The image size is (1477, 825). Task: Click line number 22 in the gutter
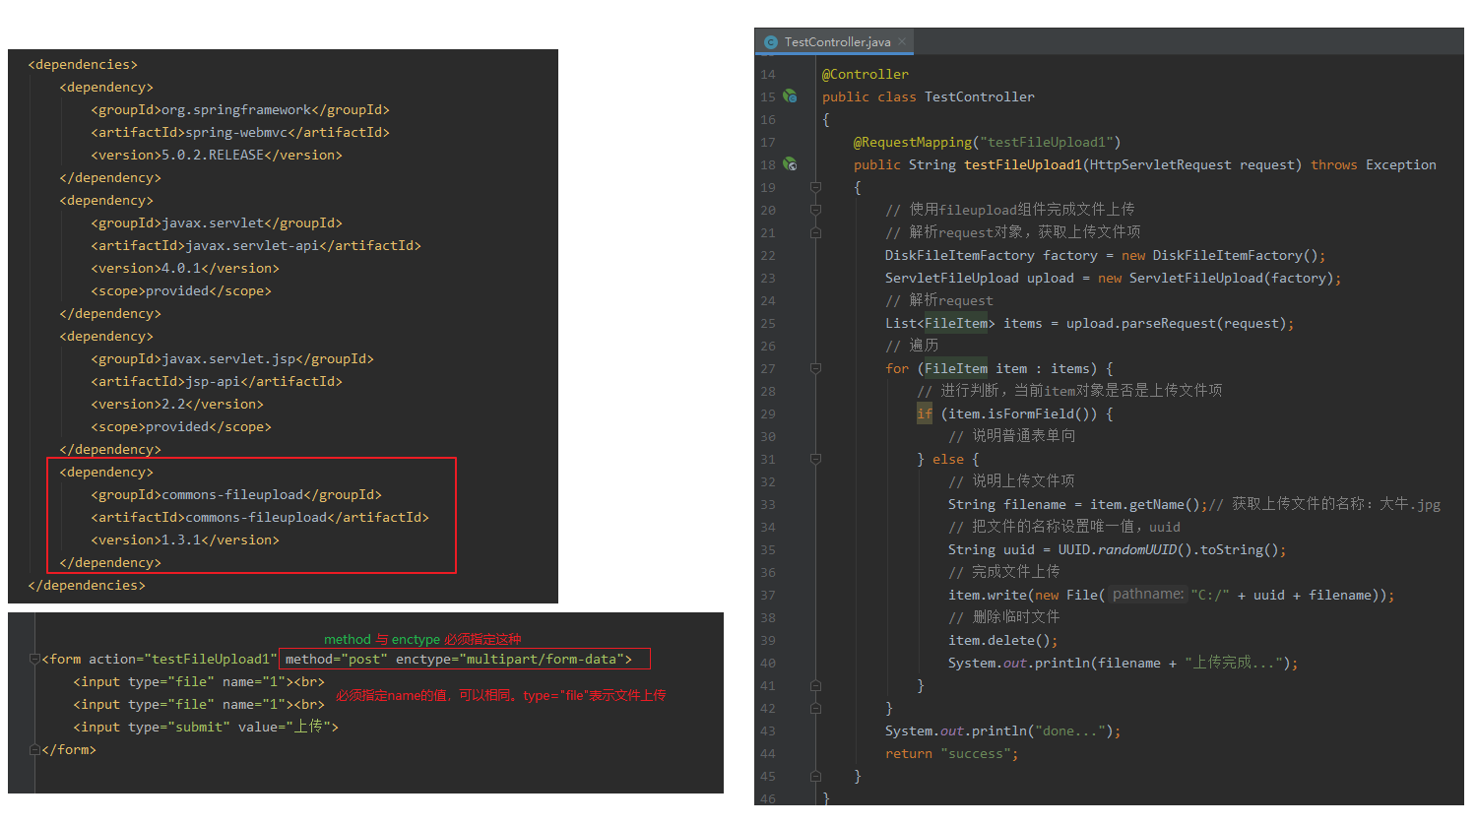tap(768, 255)
